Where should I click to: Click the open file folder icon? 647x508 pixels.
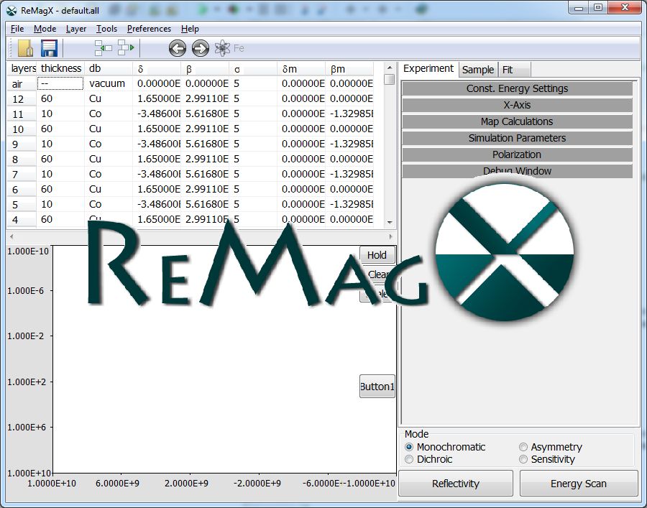tap(26, 48)
